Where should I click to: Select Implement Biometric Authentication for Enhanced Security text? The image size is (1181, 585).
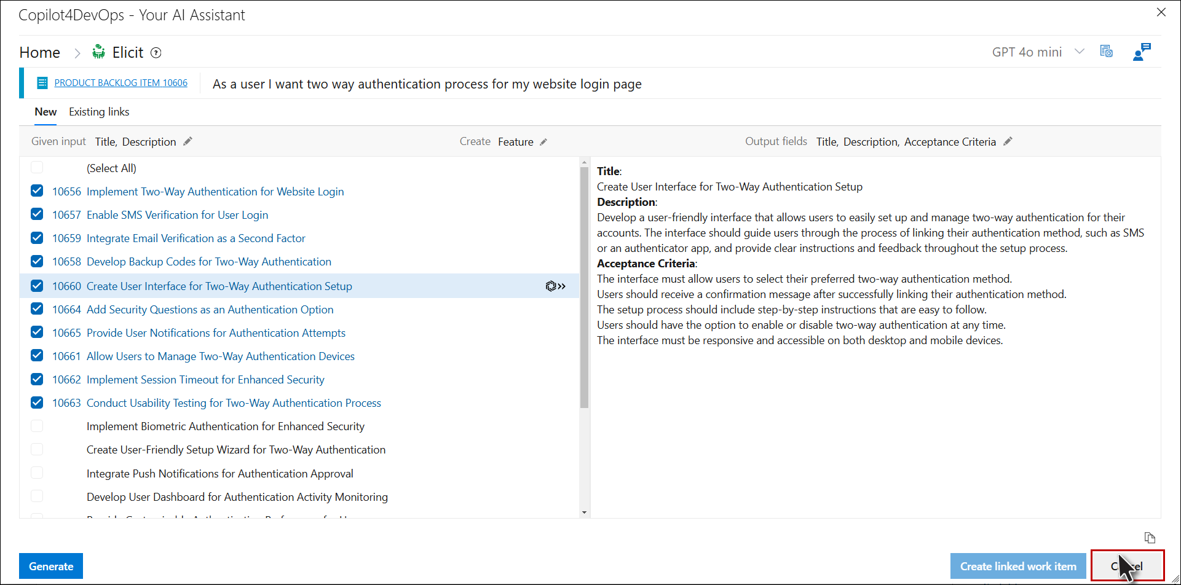(226, 426)
